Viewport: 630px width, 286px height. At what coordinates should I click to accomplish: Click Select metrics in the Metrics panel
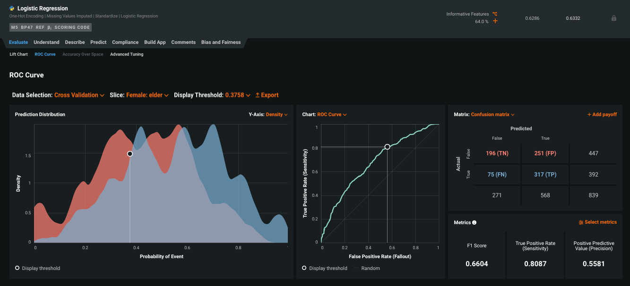click(x=597, y=222)
